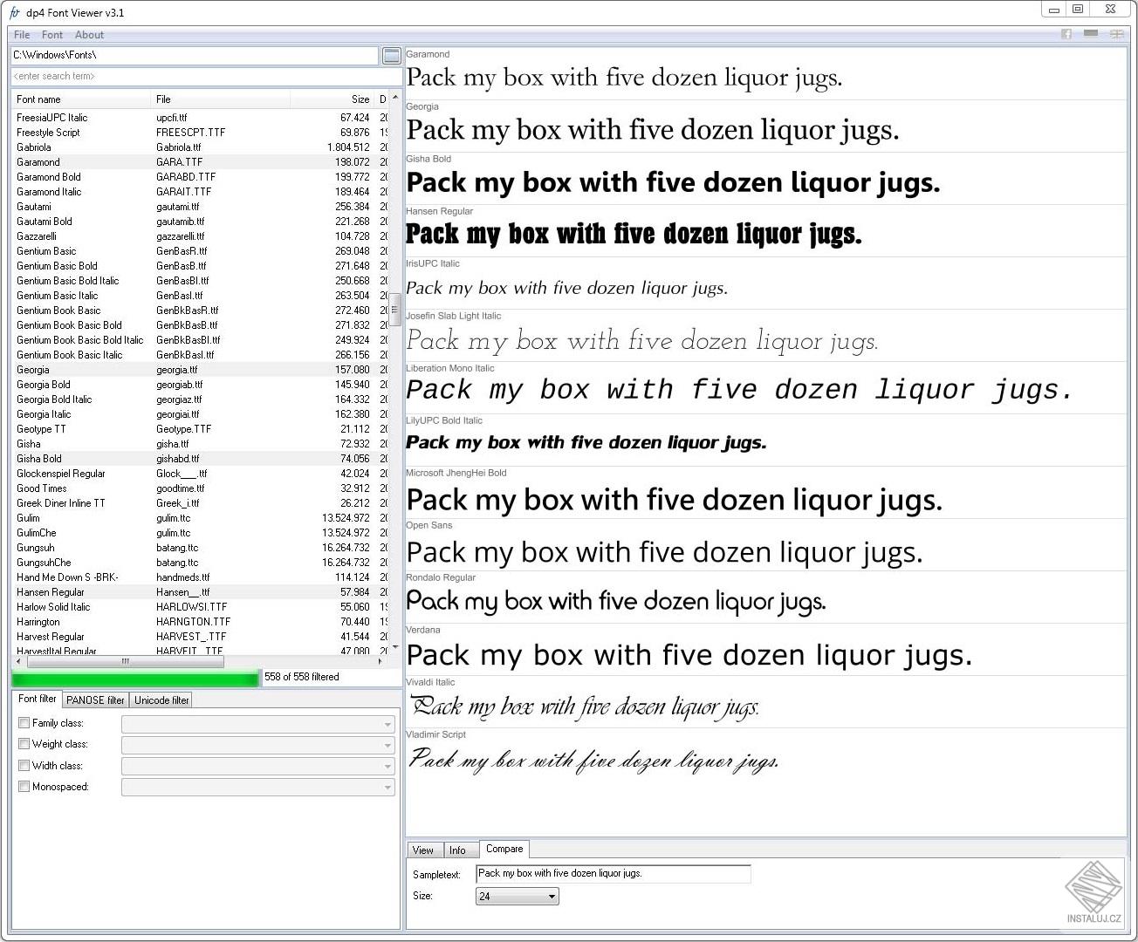The height and width of the screenshot is (942, 1138).
Task: Open the Width class dropdown
Action: click(x=387, y=765)
